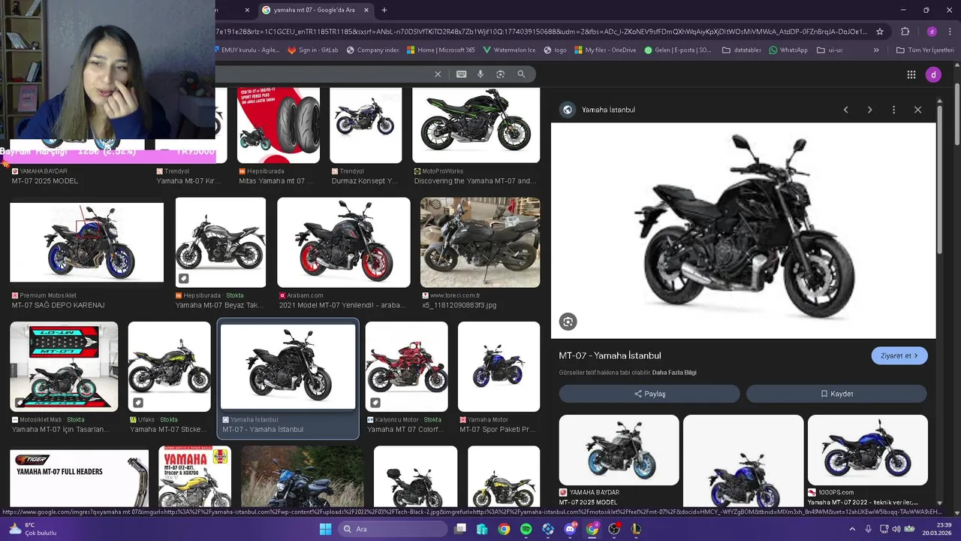
Task: Open the Gelen | E-posta bookmark
Action: coord(678,50)
